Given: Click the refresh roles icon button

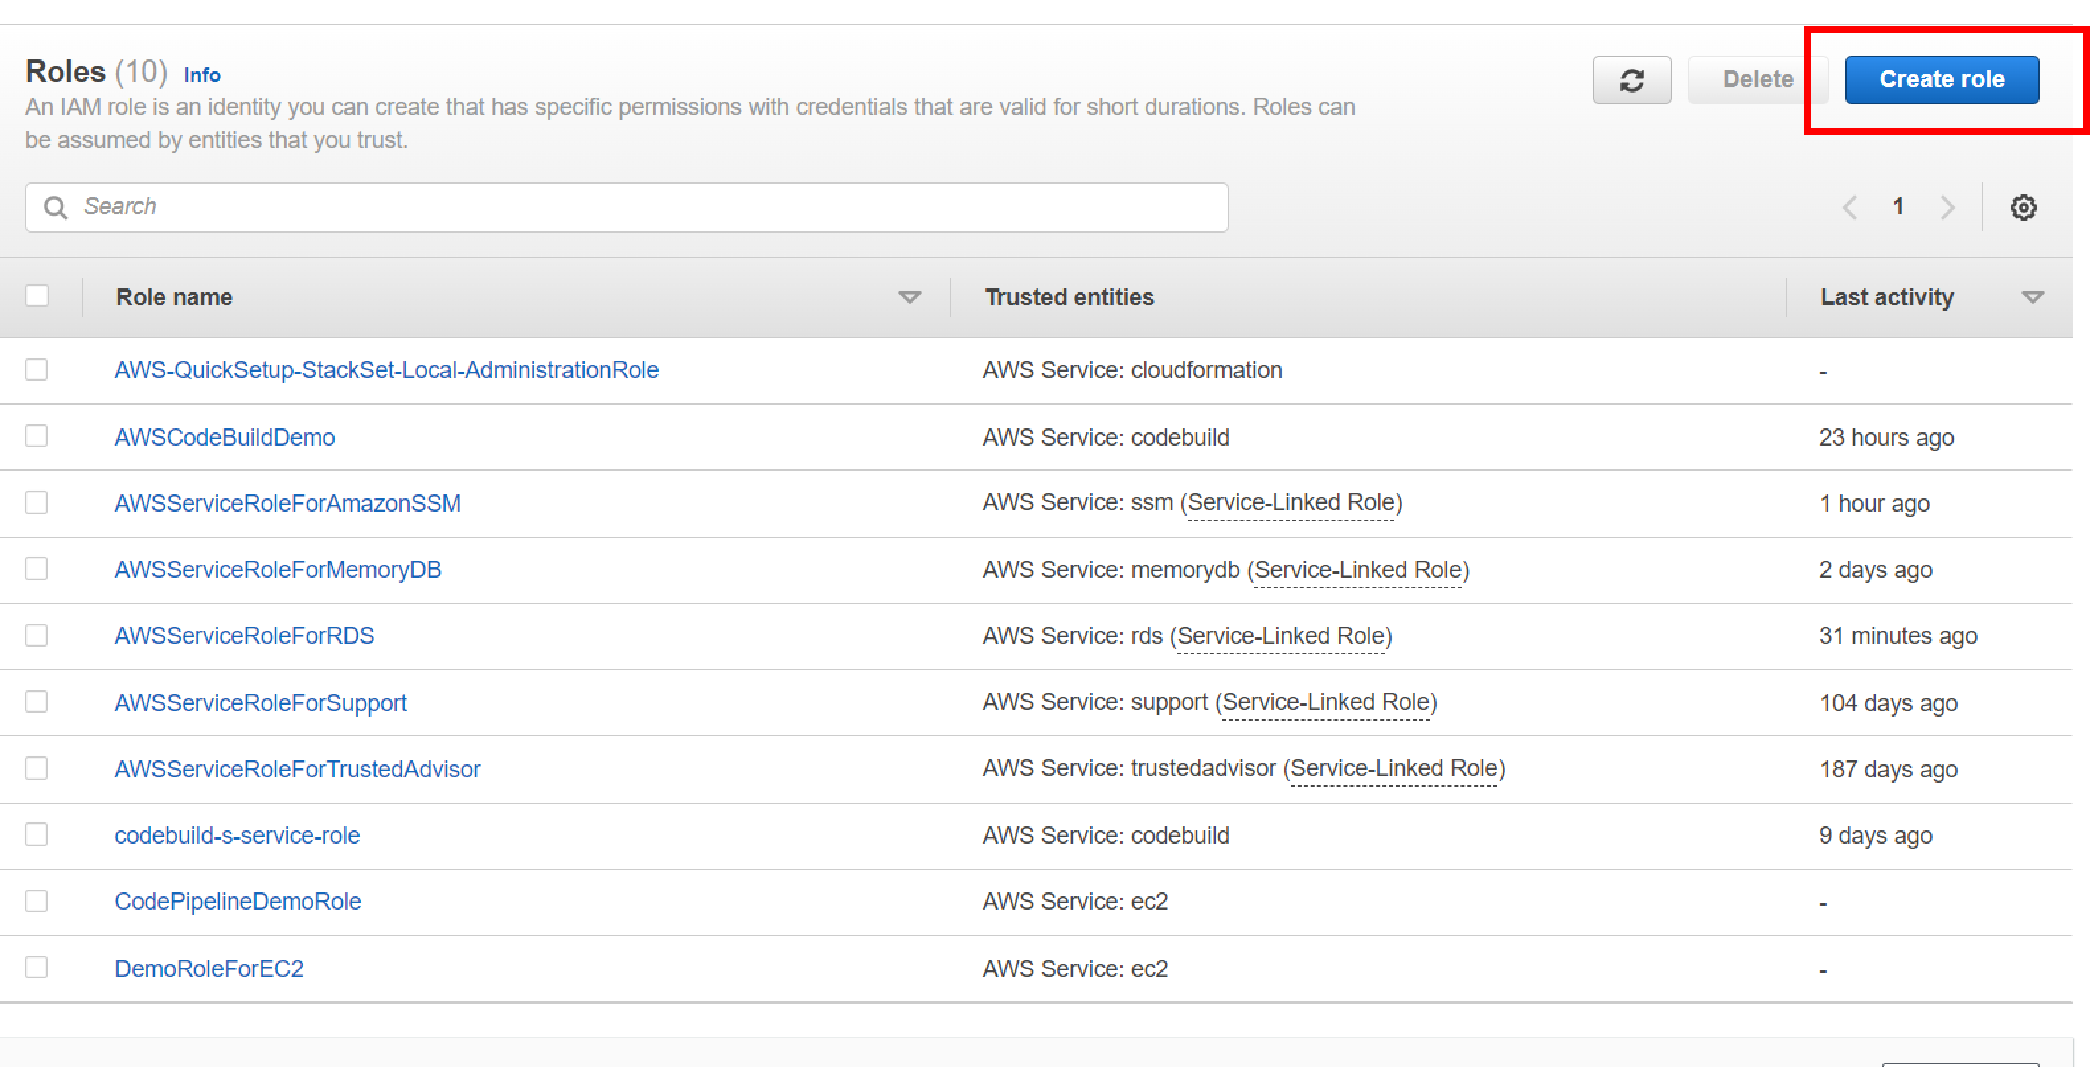Looking at the screenshot, I should click(x=1632, y=79).
